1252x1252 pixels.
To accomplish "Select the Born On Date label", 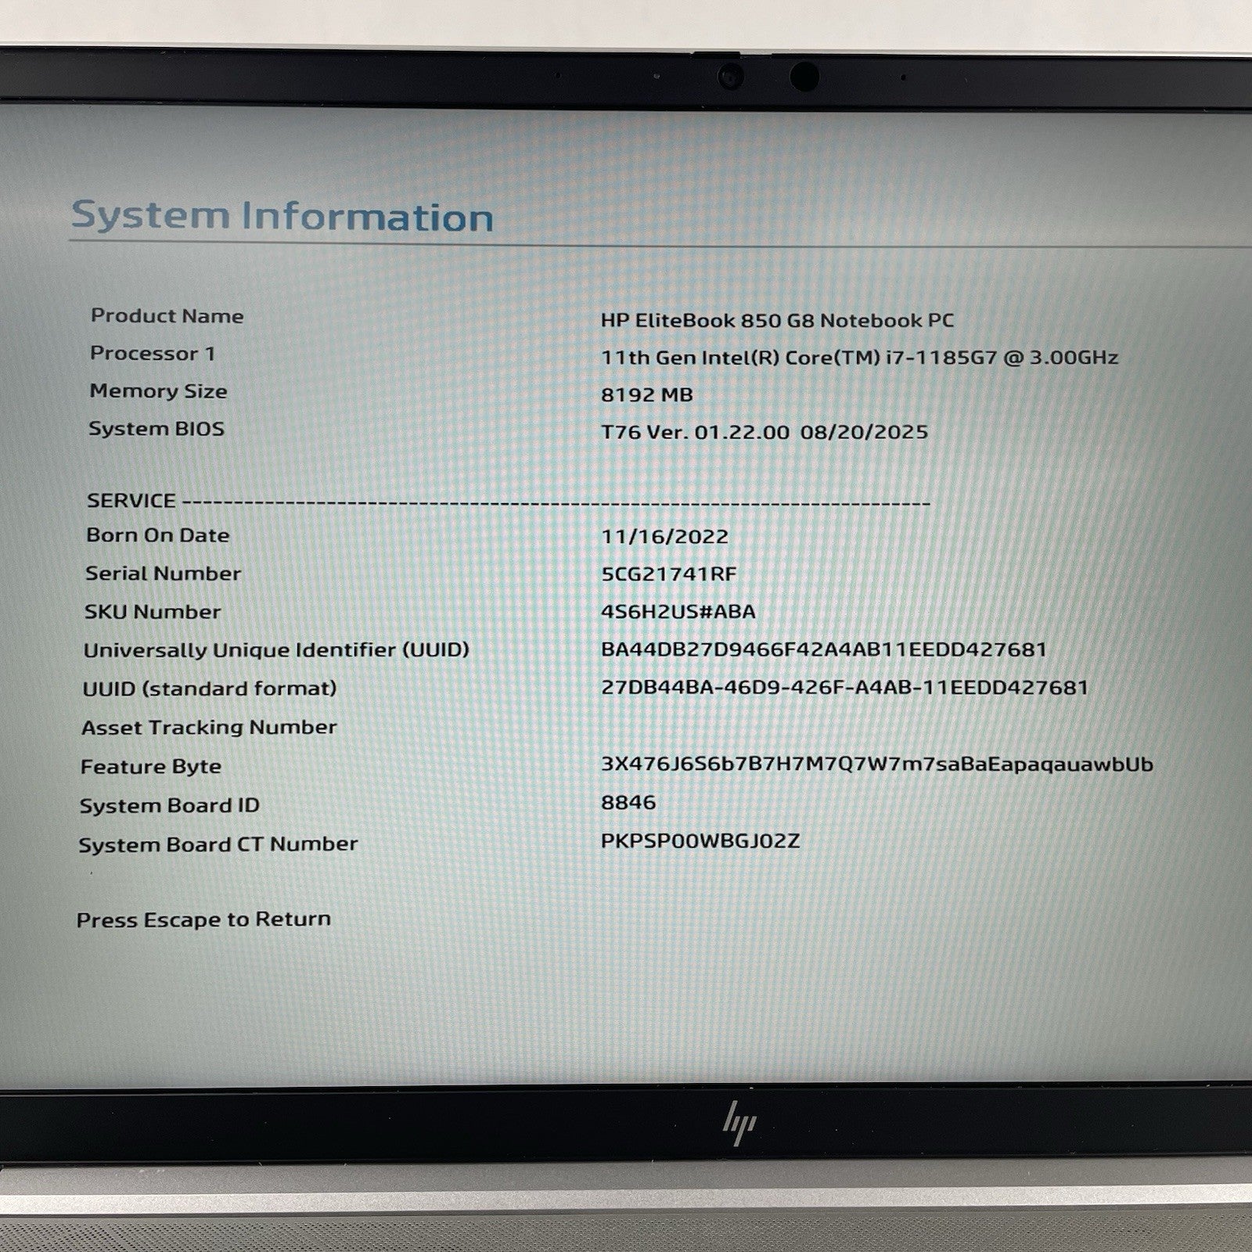I will 157,535.
